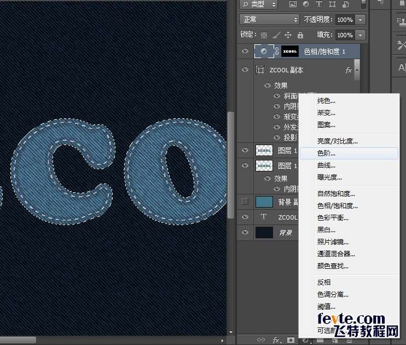Filter layers by pixel image icon
The width and height of the screenshot is (406, 345).
point(293,4)
